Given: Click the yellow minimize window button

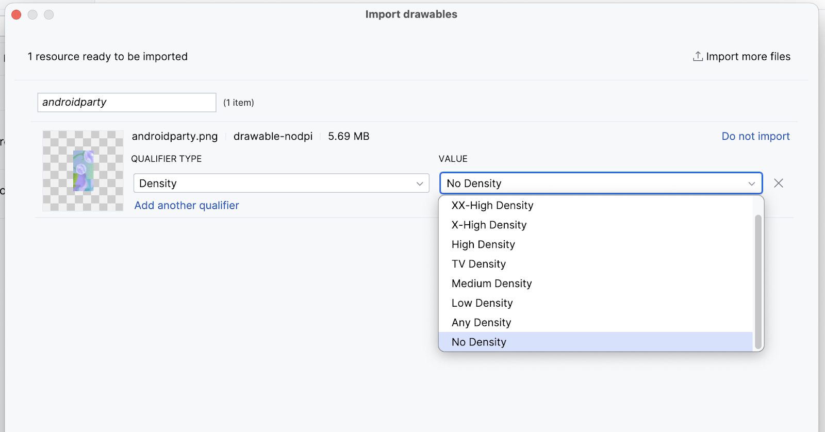Looking at the screenshot, I should pyautogui.click(x=32, y=14).
